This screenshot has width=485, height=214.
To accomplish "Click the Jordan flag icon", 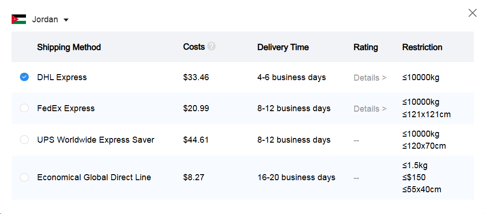I will (19, 19).
